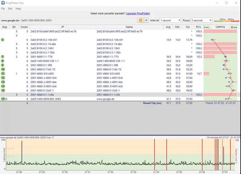
Task: Click the 100ms 200ms latency color scale
Action: point(226,20)
